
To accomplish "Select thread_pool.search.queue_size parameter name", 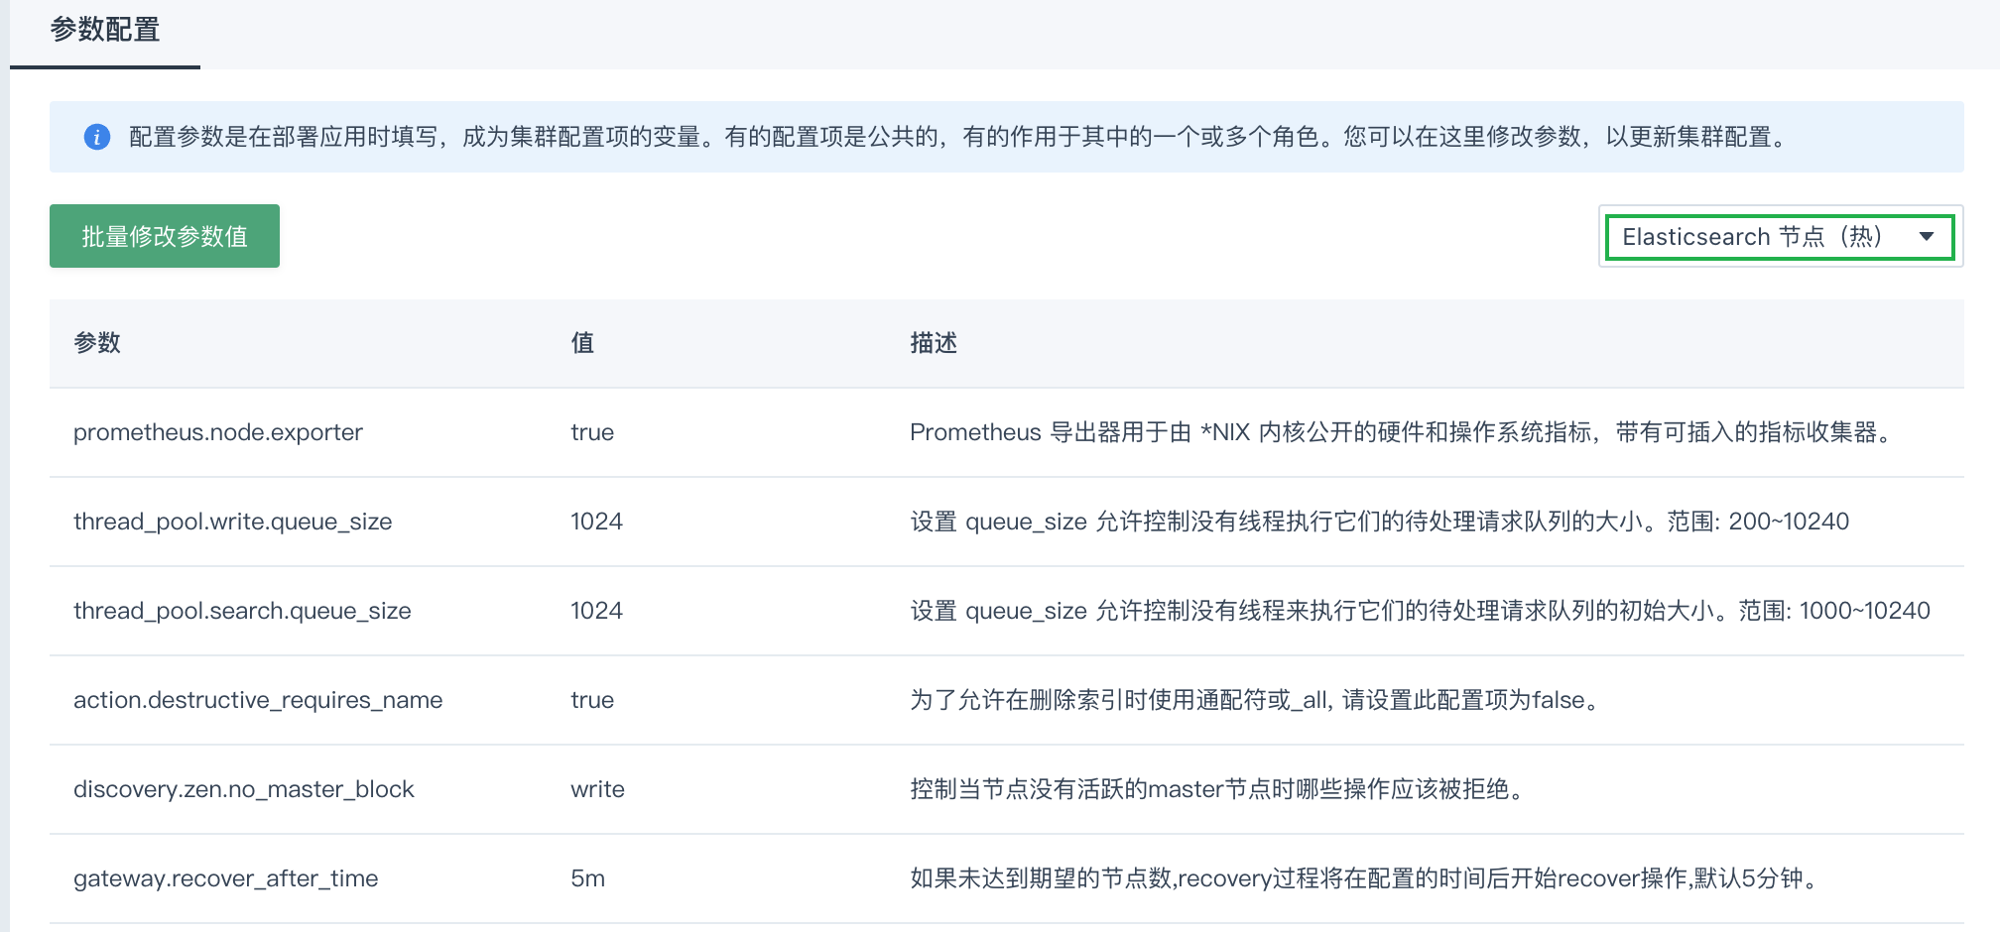I will (x=242, y=611).
